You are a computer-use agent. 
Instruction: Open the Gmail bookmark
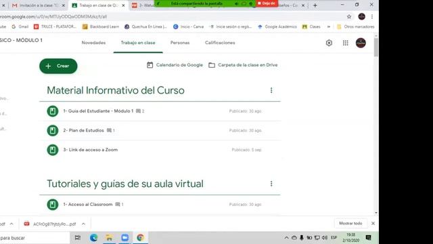20,26
